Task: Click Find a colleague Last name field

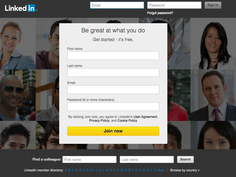Action: pyautogui.click(x=147, y=159)
